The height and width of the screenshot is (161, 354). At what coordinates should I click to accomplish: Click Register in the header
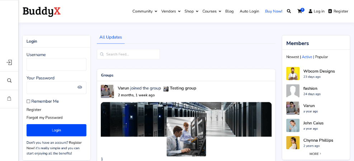point(338,11)
